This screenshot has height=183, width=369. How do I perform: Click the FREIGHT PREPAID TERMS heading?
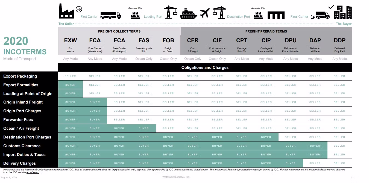[266, 31]
